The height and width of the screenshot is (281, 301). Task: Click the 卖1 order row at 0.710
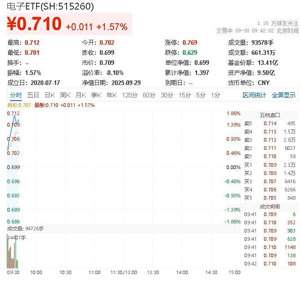point(270,156)
